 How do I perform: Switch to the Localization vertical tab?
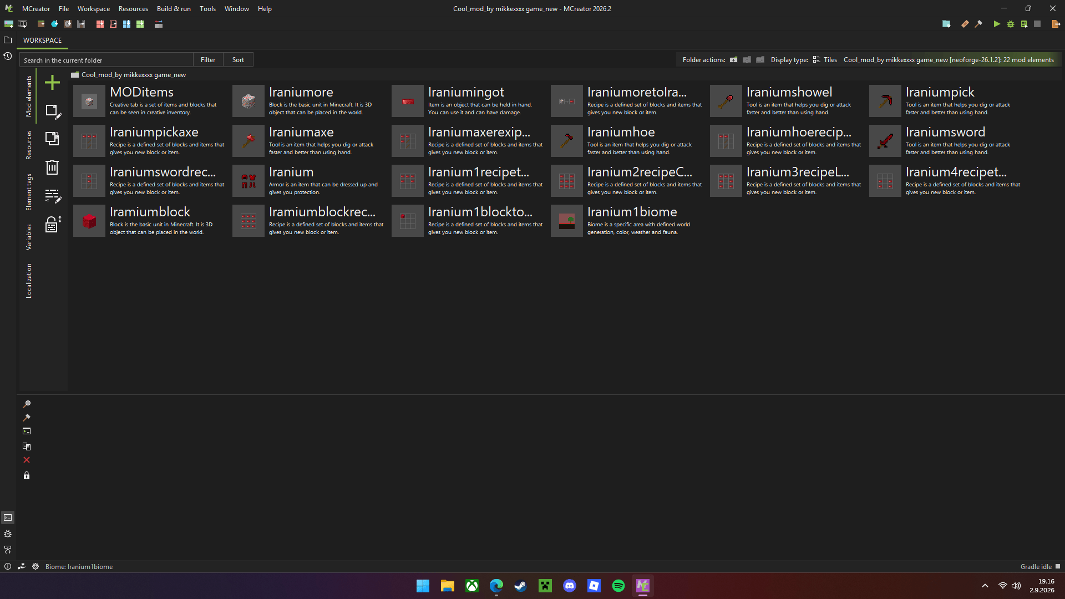(x=29, y=281)
